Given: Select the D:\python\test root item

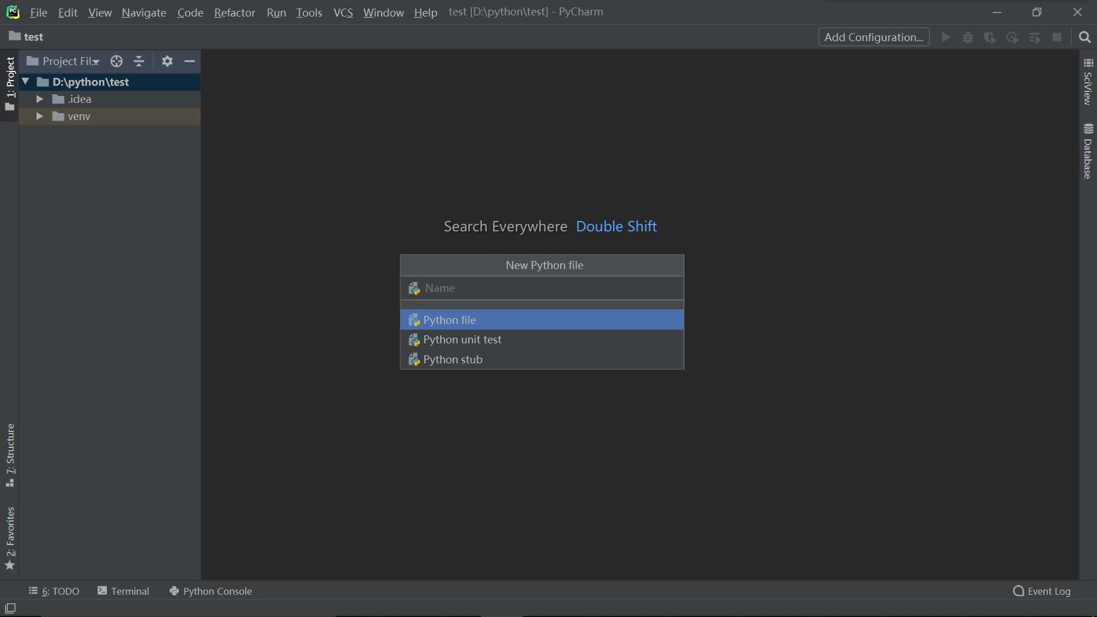Looking at the screenshot, I should pyautogui.click(x=110, y=82).
